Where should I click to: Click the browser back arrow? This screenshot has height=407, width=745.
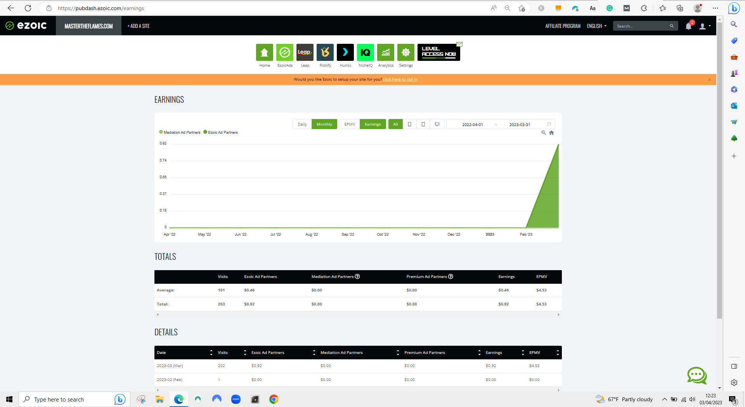tap(10, 8)
